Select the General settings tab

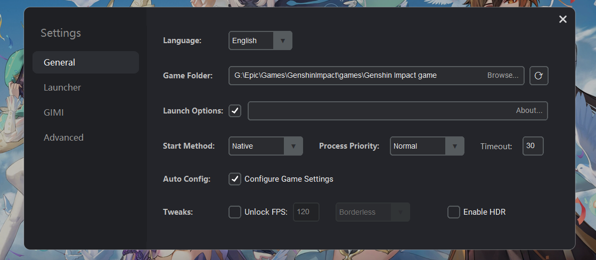pyautogui.click(x=86, y=62)
